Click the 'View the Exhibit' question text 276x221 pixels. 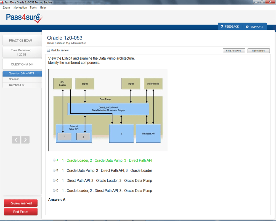pos(91,58)
